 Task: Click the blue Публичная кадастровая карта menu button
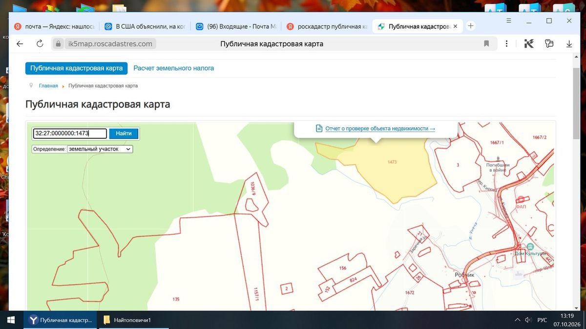76,68
